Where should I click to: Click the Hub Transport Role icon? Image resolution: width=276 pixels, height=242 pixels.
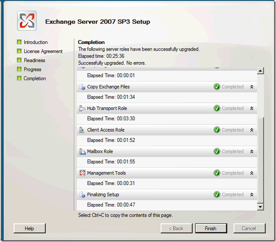coord(82,108)
